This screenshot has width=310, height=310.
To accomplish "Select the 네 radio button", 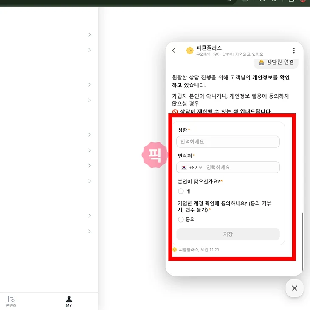I will 181,191.
